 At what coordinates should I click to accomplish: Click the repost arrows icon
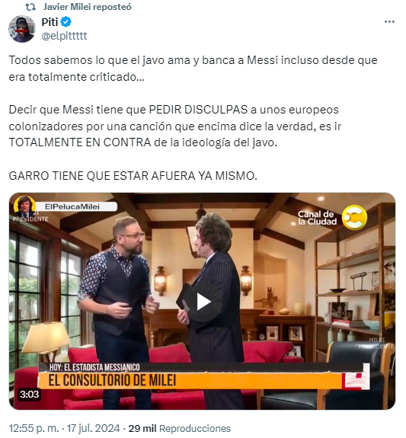pos(30,7)
